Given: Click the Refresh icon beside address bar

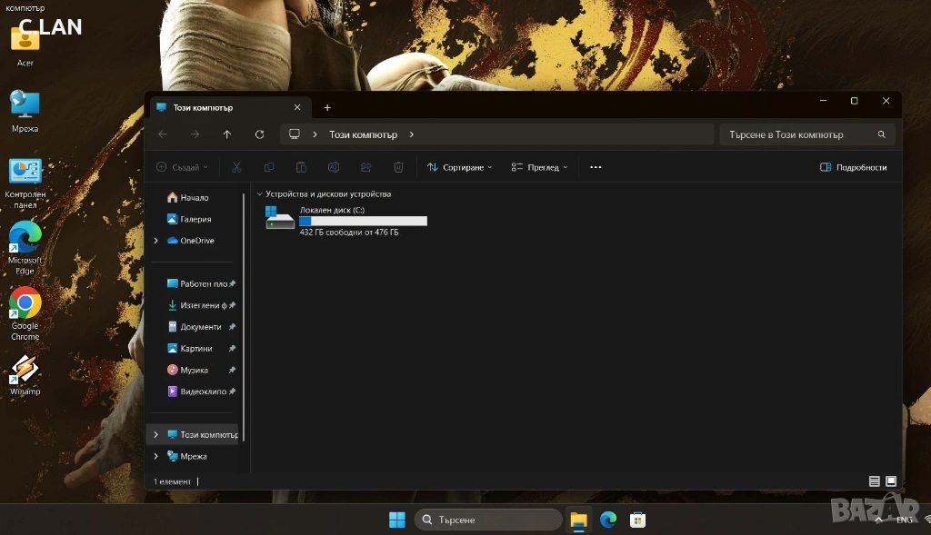Looking at the screenshot, I should click(x=259, y=134).
